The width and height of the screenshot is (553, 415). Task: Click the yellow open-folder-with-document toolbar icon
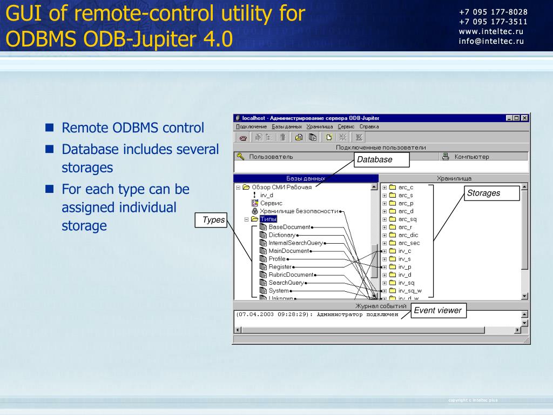click(x=299, y=137)
